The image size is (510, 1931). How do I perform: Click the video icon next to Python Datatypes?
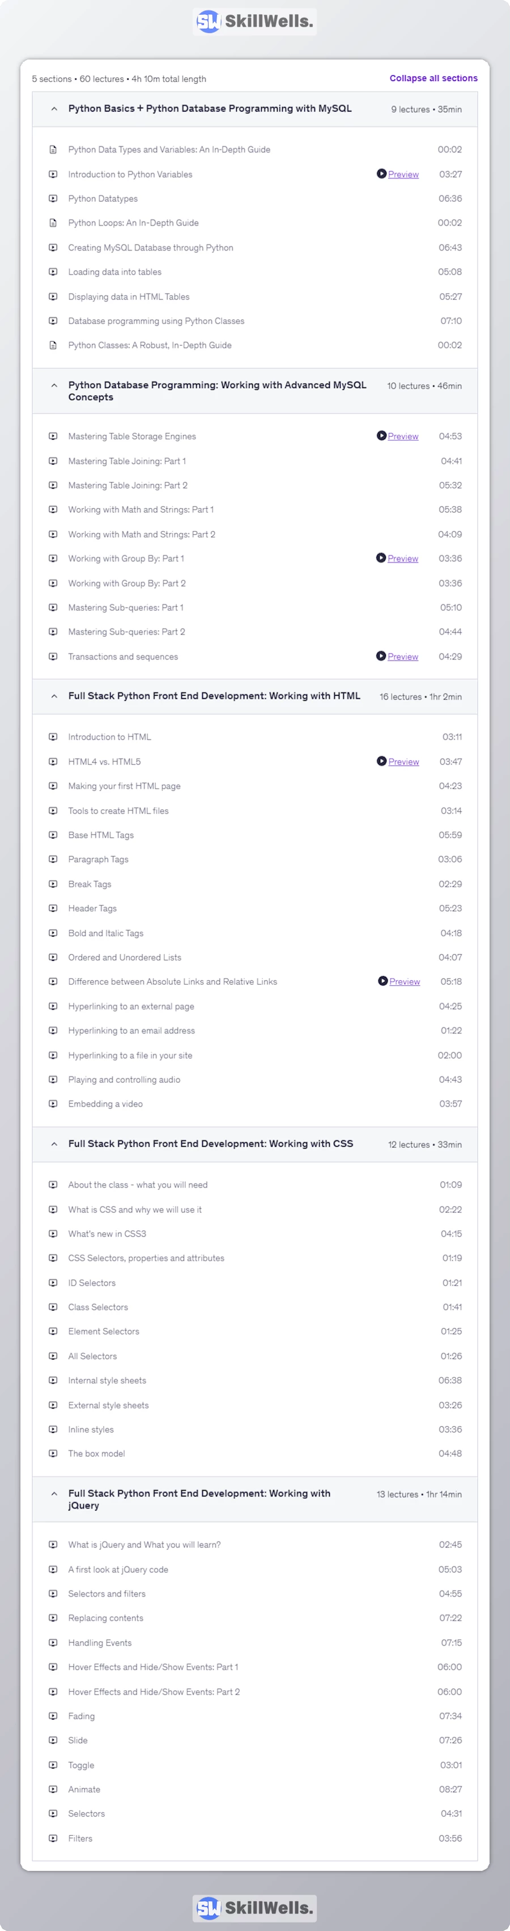[x=53, y=199]
